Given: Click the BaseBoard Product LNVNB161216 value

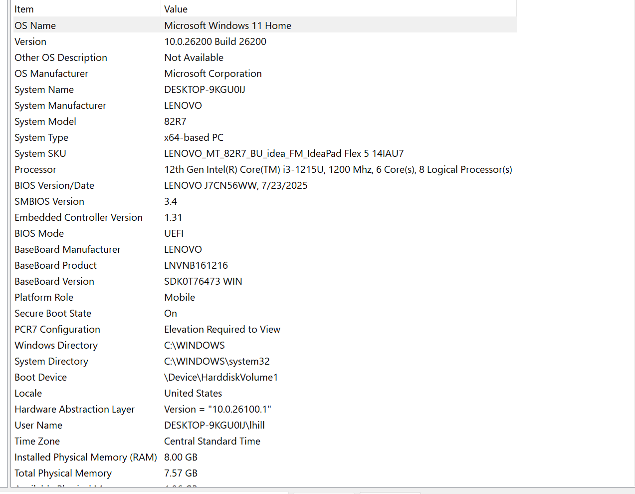Looking at the screenshot, I should 196,265.
